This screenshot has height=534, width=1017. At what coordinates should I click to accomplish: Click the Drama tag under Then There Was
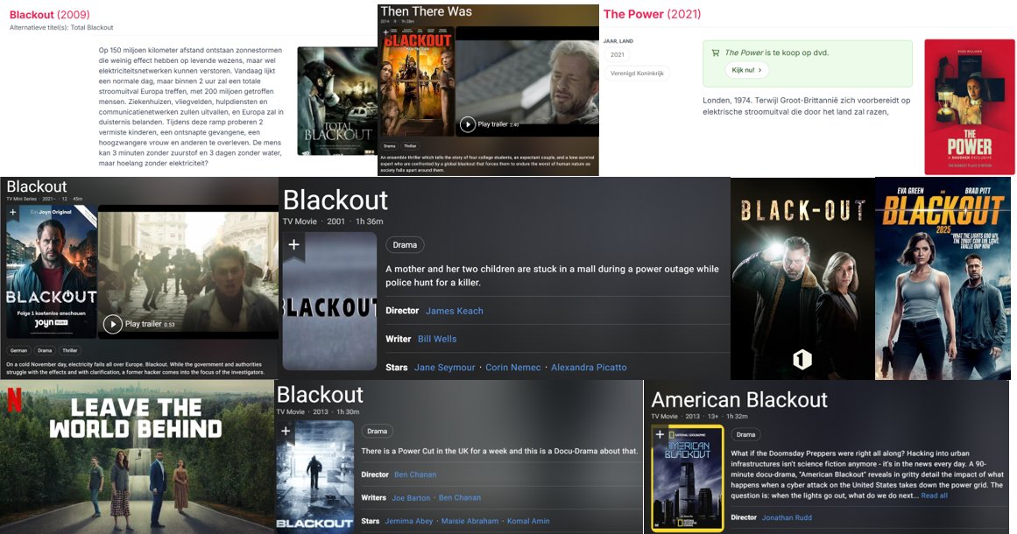point(389,146)
